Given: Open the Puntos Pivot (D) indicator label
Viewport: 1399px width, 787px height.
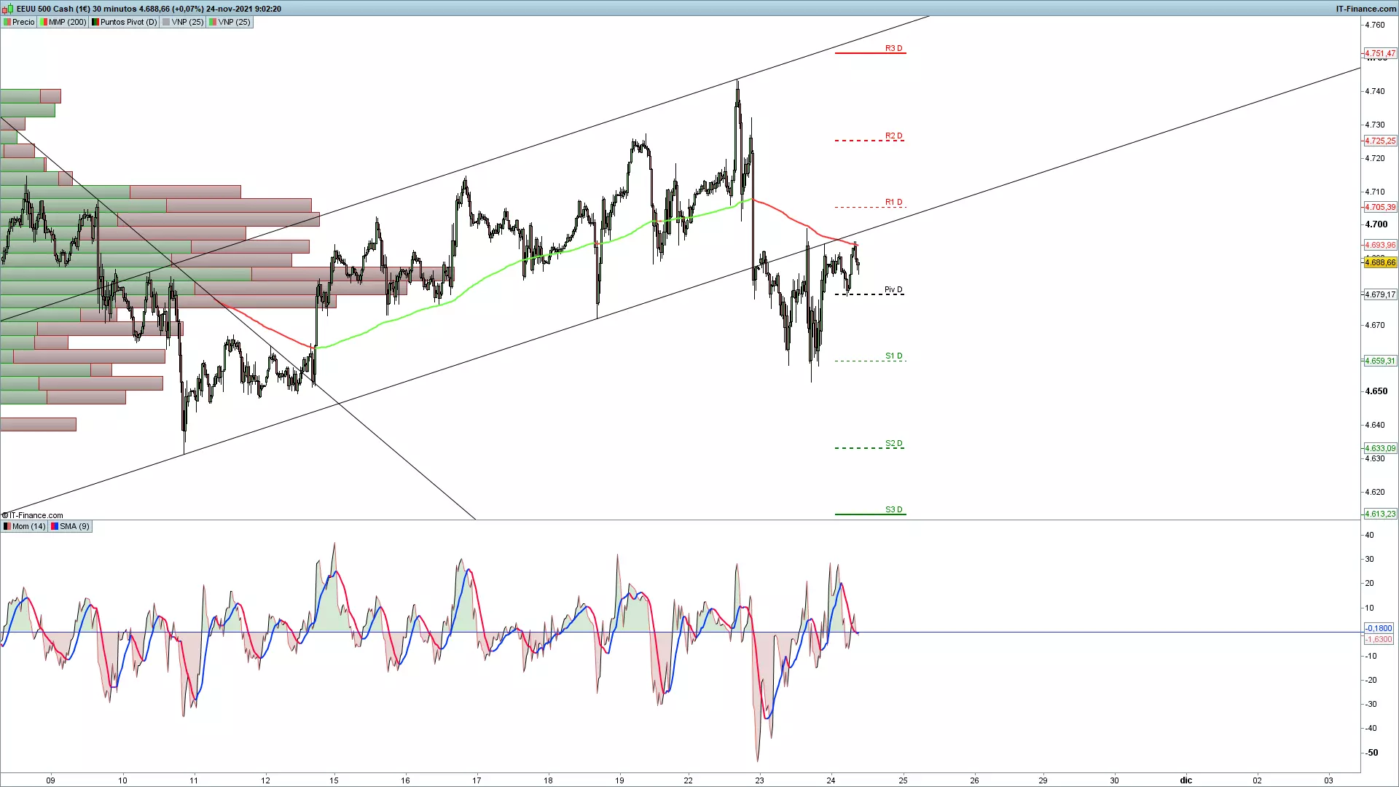Looking at the screenshot, I should (x=124, y=22).
